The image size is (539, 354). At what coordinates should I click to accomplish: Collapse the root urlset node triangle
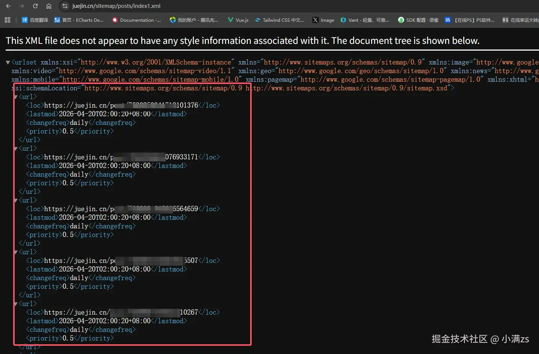[8, 62]
